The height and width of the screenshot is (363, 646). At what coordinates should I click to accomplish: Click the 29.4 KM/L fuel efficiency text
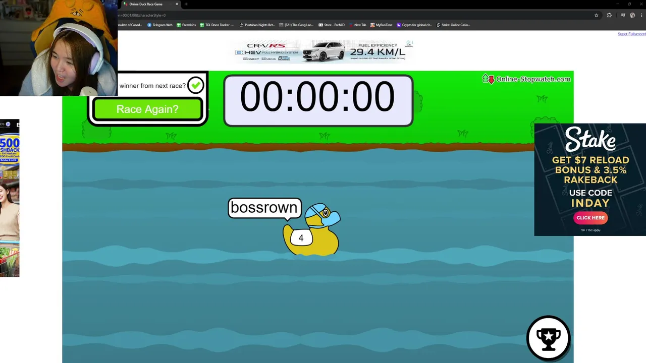[378, 52]
